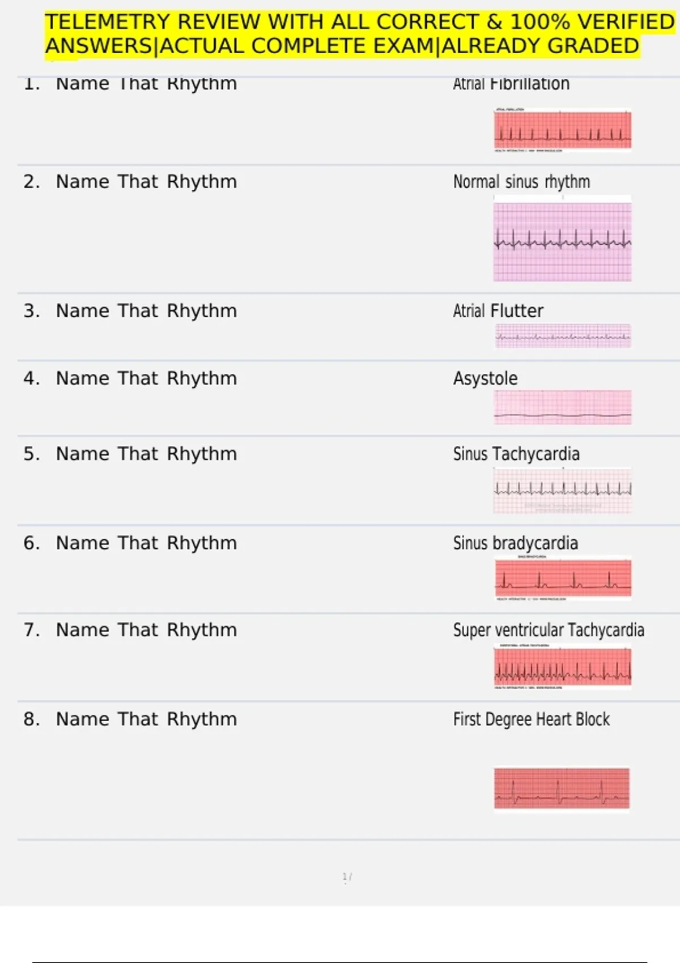Open the Asystole flatline strip image

(x=563, y=407)
